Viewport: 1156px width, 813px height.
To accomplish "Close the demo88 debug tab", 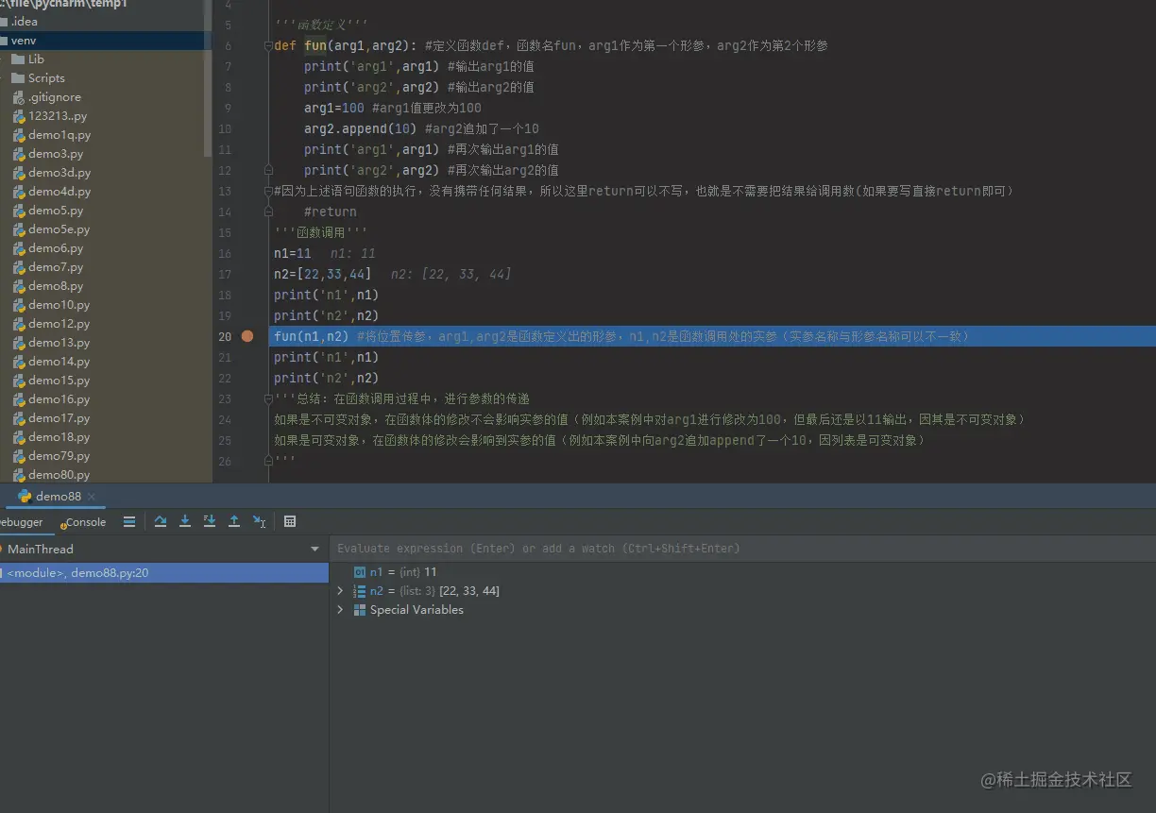I will (92, 497).
